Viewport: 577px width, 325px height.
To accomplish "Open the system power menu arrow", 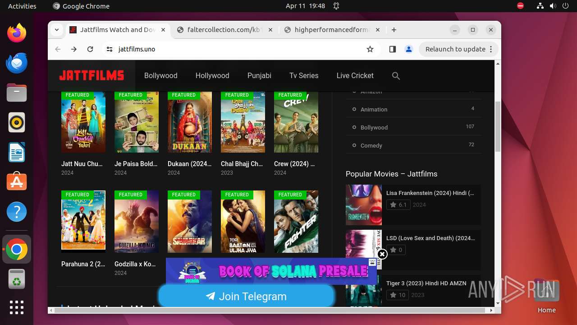I will pyautogui.click(x=565, y=6).
